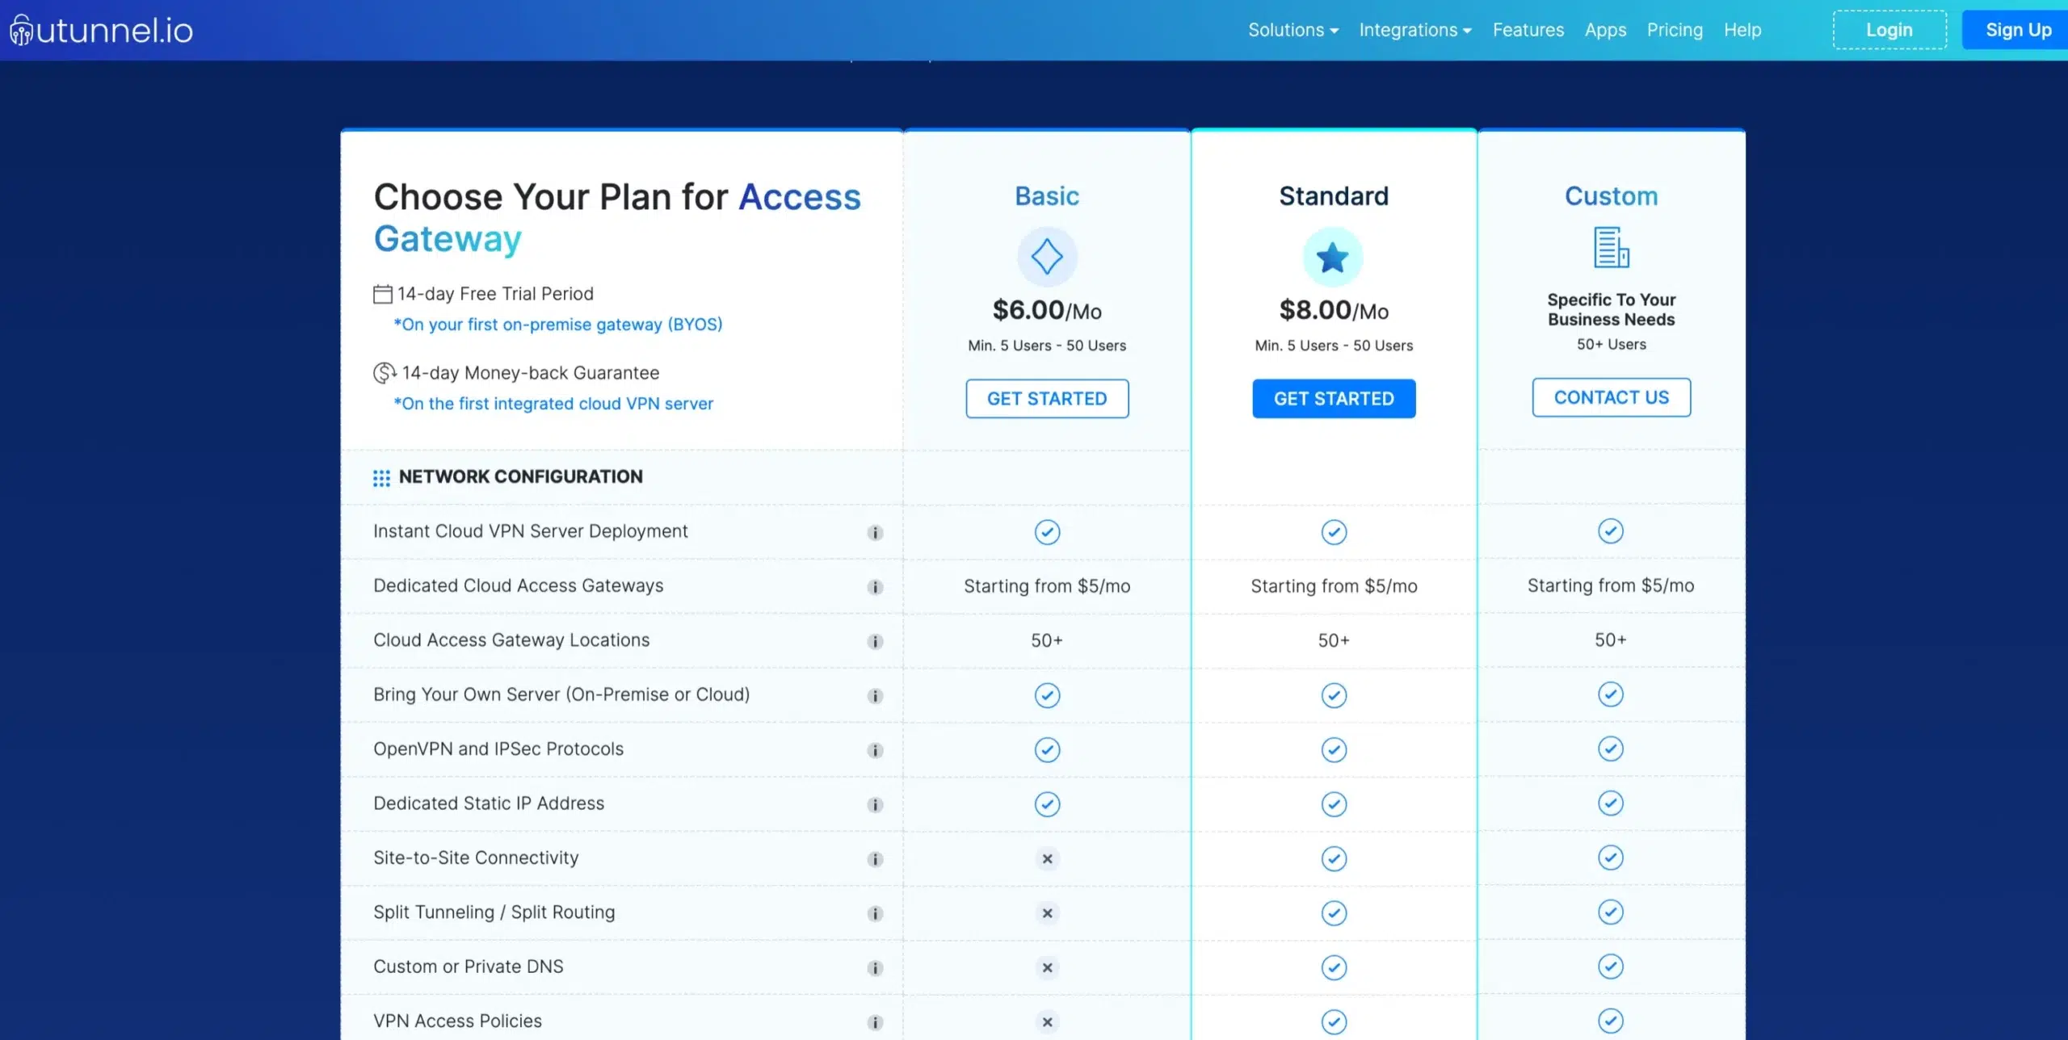The width and height of the screenshot is (2068, 1040).
Task: Info icon for Instant Cloud VPN Server Deployment
Action: click(875, 533)
